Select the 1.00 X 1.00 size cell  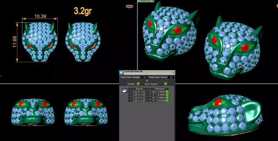click(139, 101)
